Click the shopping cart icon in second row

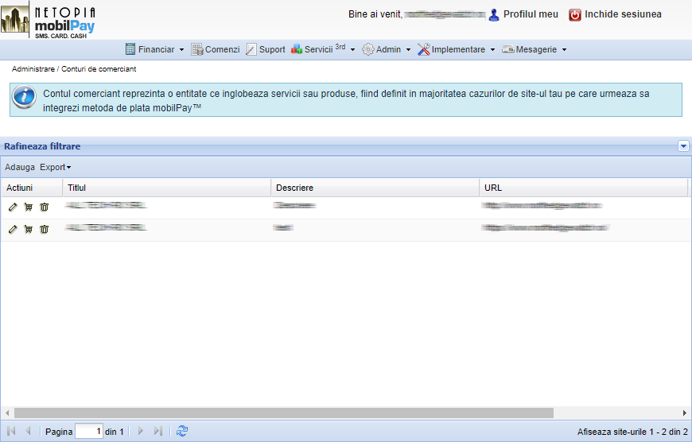coord(29,229)
